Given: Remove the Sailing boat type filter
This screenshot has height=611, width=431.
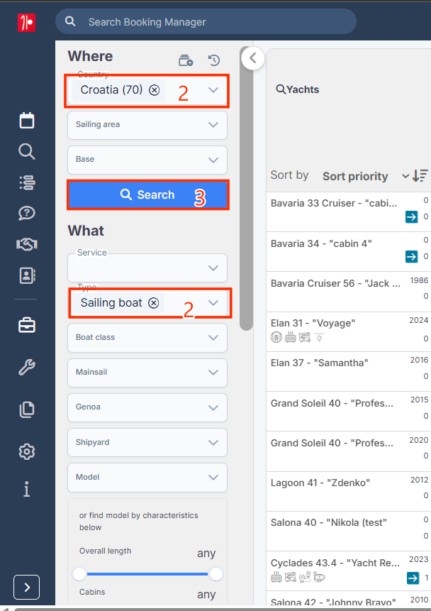Looking at the screenshot, I should point(154,303).
